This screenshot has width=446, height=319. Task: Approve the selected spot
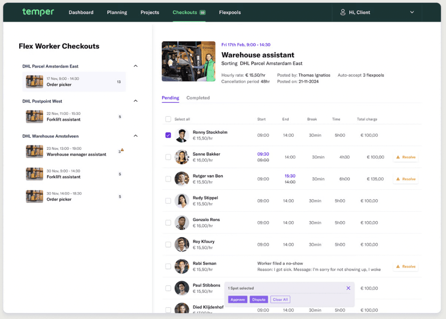click(x=238, y=300)
